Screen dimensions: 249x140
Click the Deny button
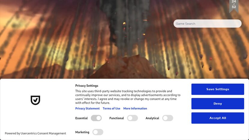(217, 104)
